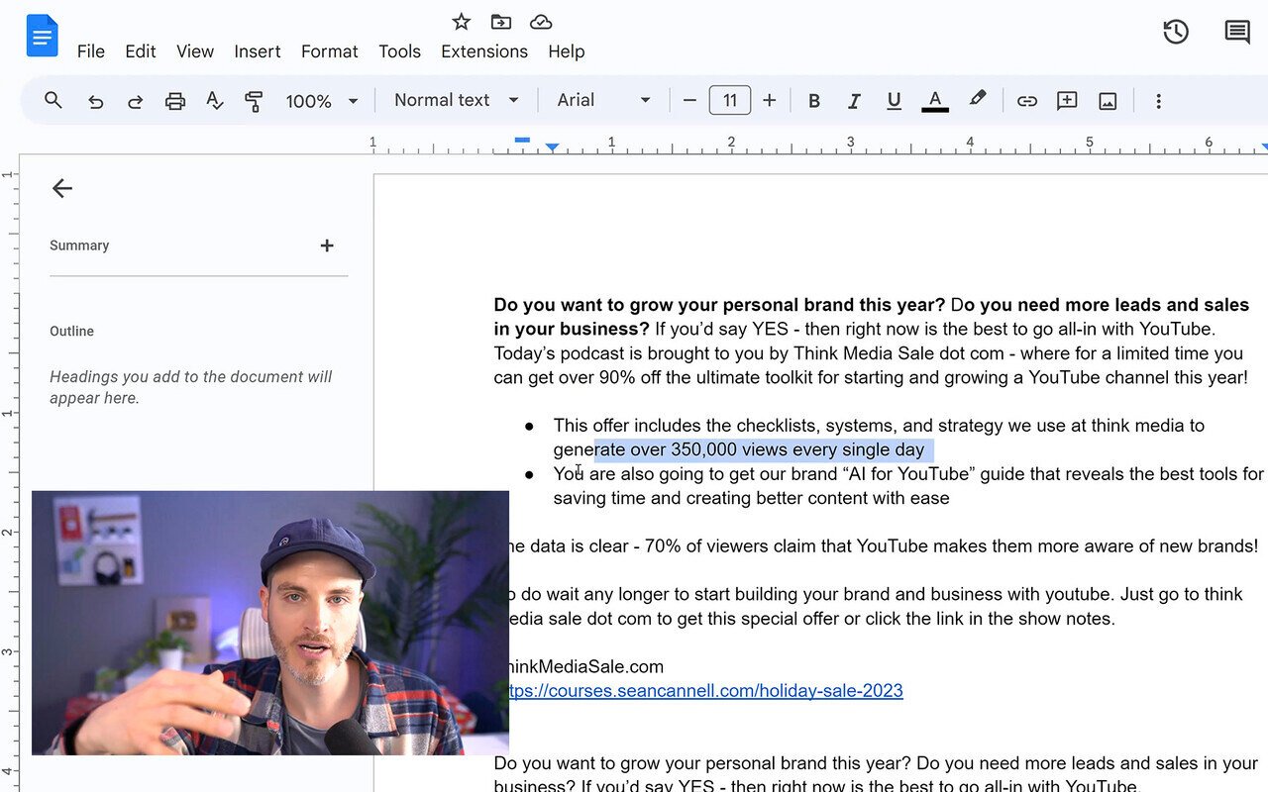Open the highlight color tool
The image size is (1268, 792).
click(x=978, y=99)
